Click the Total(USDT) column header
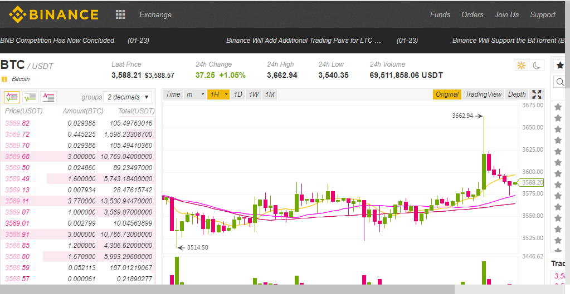The image size is (570, 294). point(137,111)
